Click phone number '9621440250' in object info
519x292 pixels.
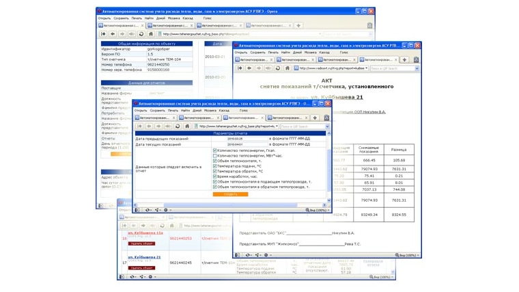(158, 65)
